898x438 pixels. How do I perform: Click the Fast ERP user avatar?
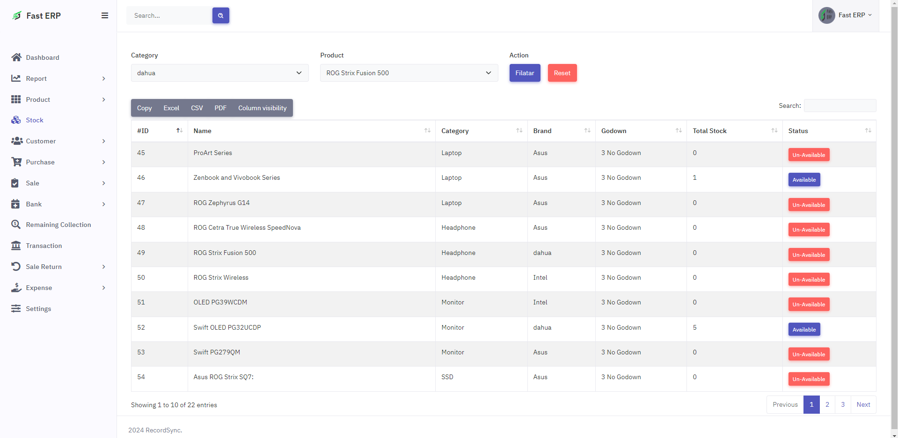tap(826, 15)
